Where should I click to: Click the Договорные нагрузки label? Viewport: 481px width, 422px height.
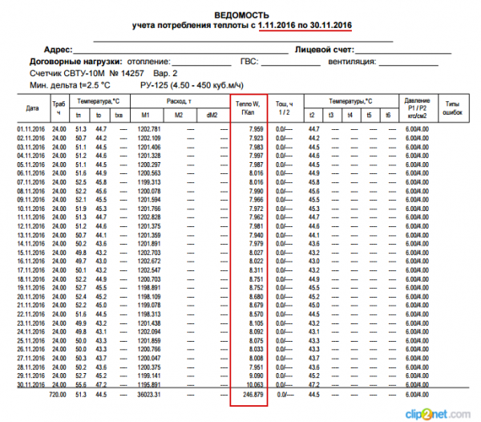tap(76, 62)
